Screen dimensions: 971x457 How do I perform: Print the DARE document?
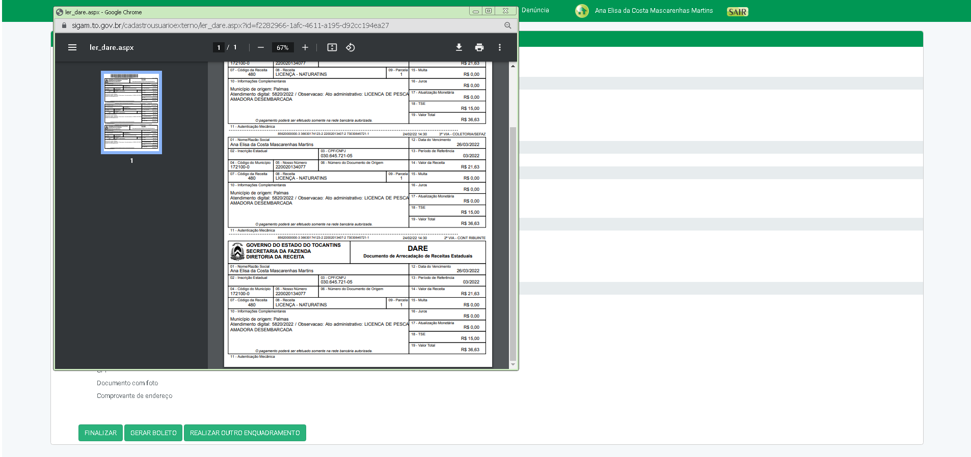click(x=479, y=47)
